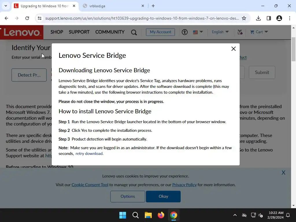Open the Cart dropdown
This screenshot has width=296, height=222.
coord(259,32)
